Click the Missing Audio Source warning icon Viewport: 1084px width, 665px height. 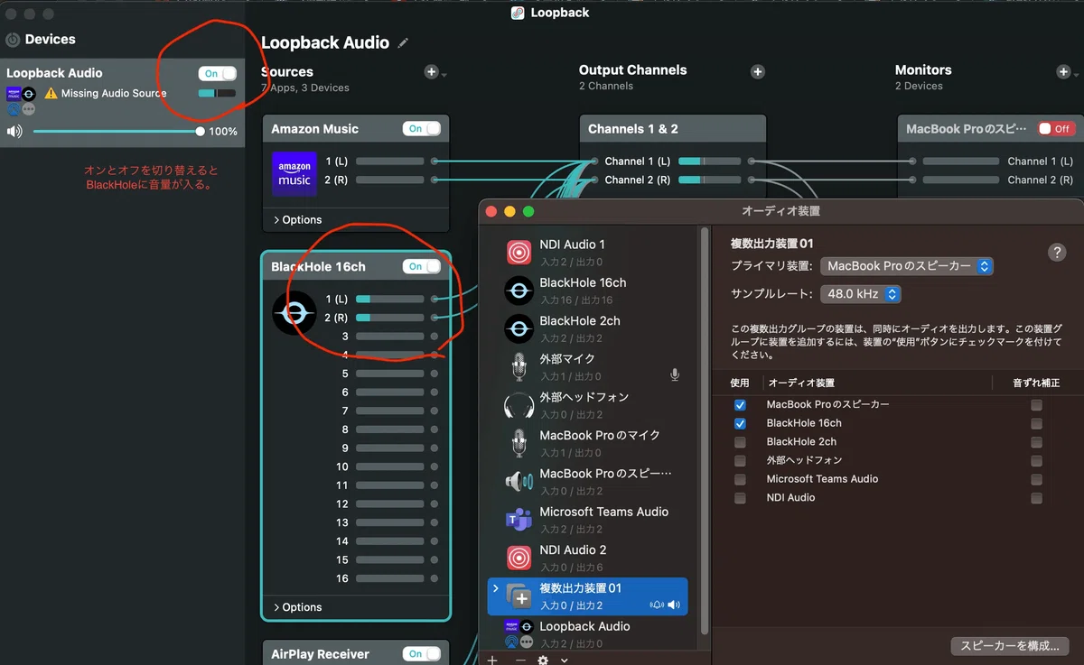(51, 93)
